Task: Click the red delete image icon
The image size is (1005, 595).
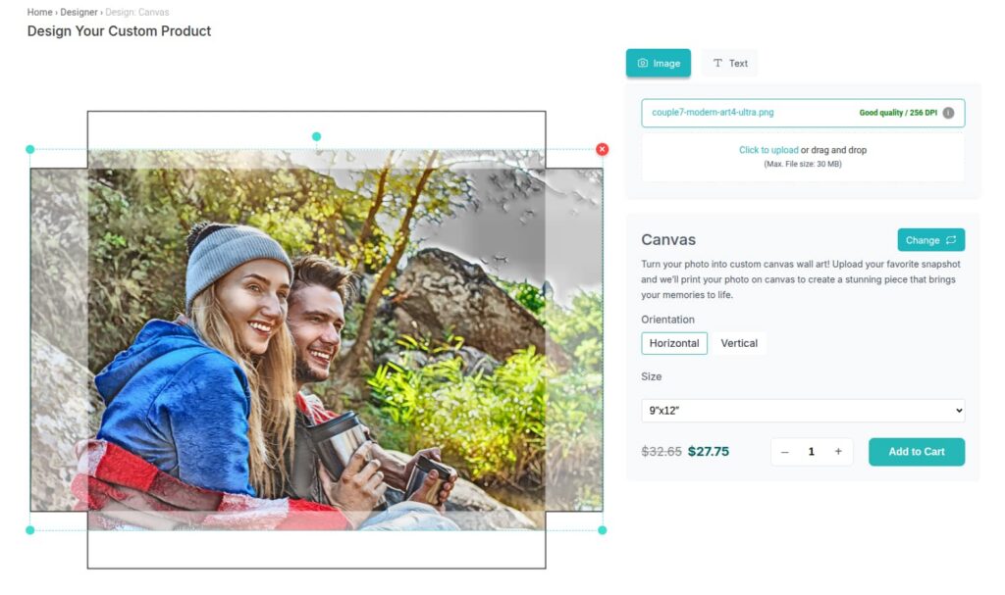Action: coord(602,149)
